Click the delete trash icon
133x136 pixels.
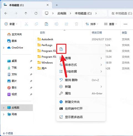click(76, 24)
